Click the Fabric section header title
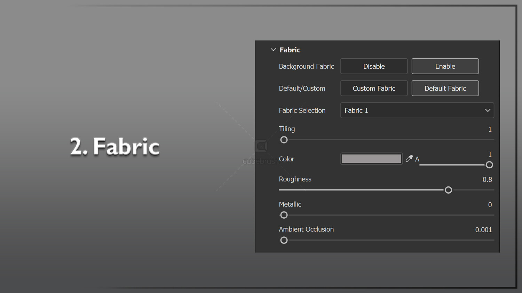Image resolution: width=522 pixels, height=293 pixels. point(290,50)
